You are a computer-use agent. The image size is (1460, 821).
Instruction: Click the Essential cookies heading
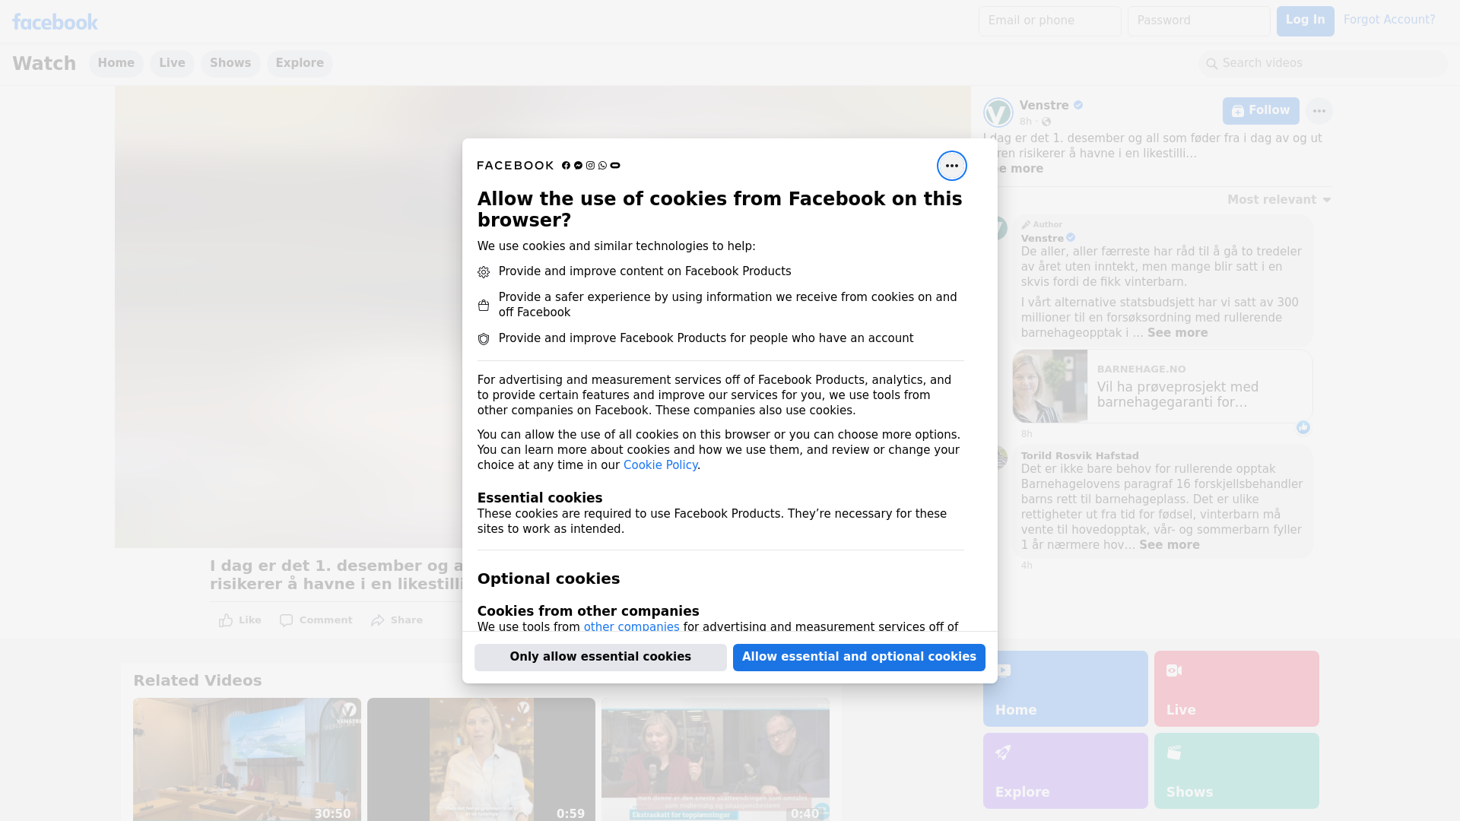pyautogui.click(x=540, y=498)
